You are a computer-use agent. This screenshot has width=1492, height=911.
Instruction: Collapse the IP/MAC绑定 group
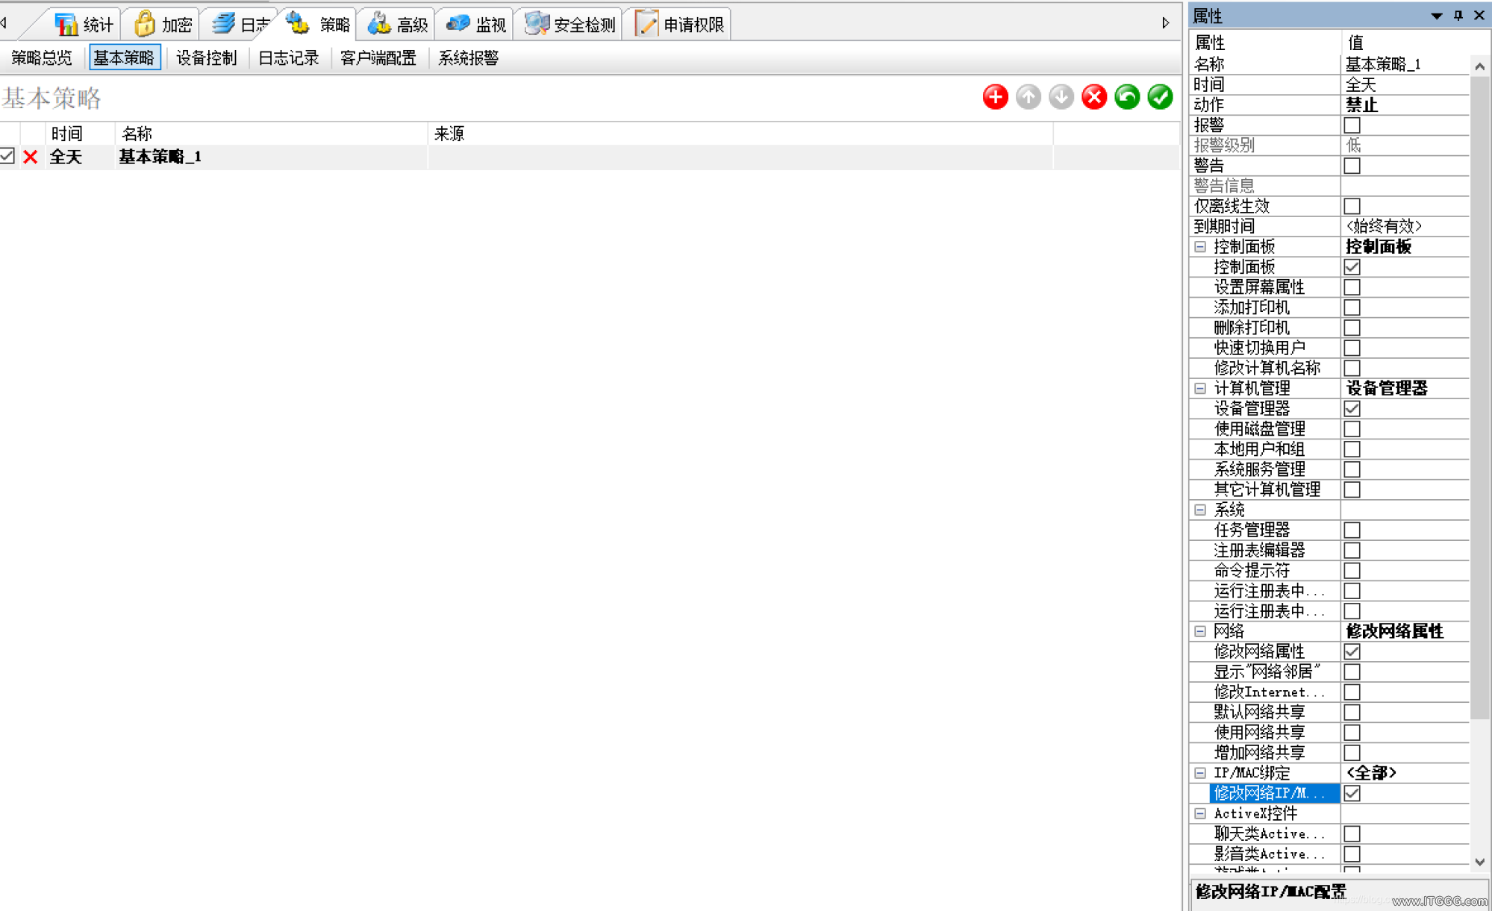point(1200,773)
